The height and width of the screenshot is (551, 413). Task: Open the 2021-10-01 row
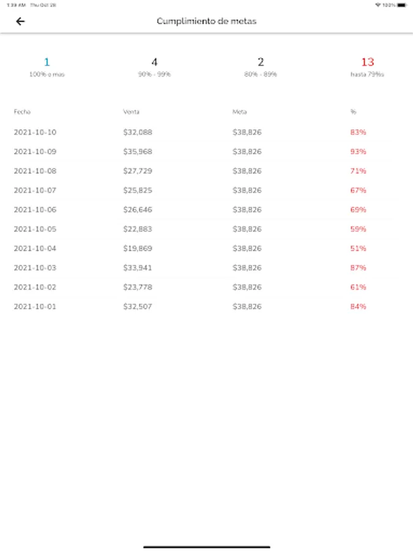[x=207, y=307]
